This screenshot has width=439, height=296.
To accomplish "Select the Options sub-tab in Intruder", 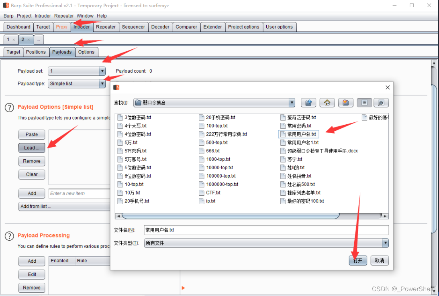I will click(x=86, y=52).
